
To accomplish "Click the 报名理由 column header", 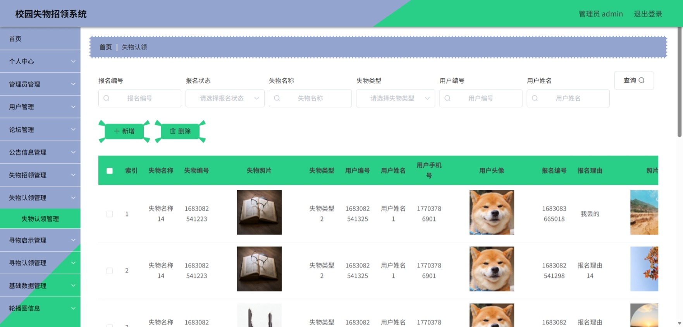I will click(x=590, y=170).
